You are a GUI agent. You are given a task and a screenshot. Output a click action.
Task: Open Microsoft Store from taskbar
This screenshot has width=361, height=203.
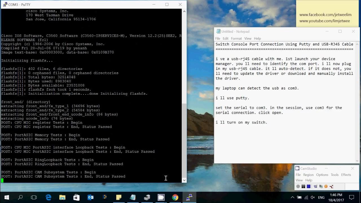coord(76,197)
